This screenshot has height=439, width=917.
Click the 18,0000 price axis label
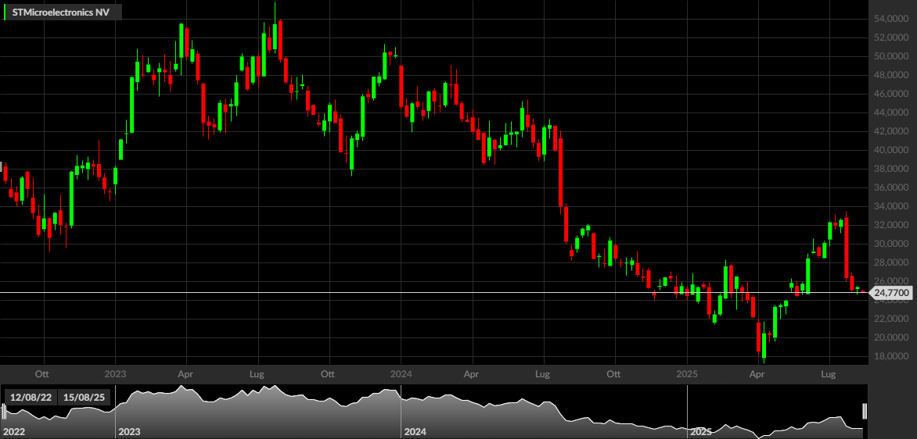point(891,357)
